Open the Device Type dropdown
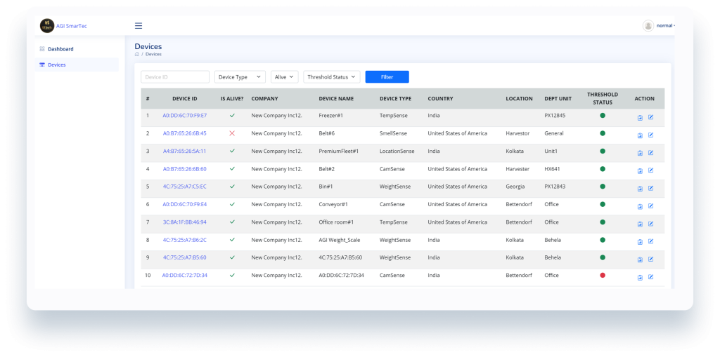720x357 pixels. point(240,77)
